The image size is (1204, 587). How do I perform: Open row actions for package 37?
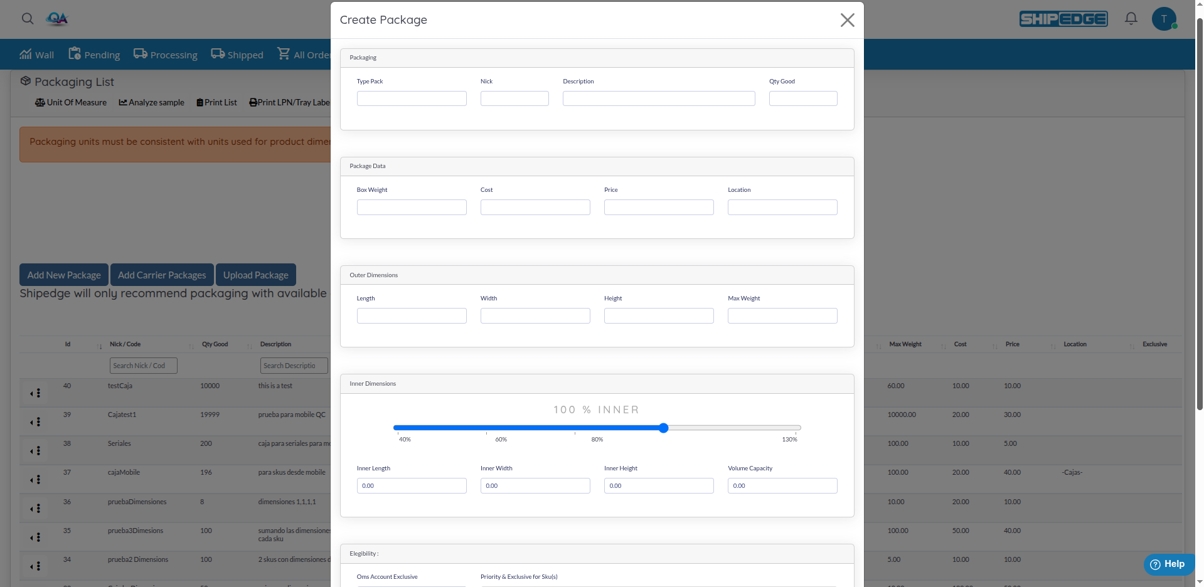[x=36, y=480]
